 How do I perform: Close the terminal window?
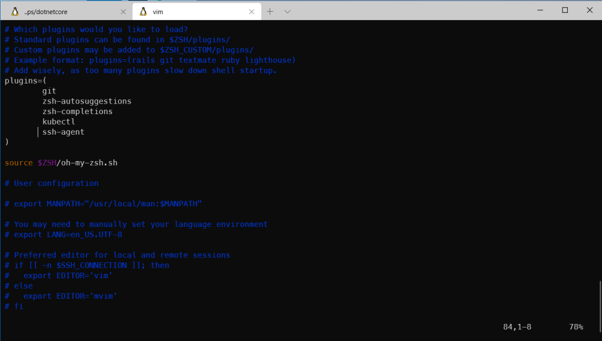point(590,10)
